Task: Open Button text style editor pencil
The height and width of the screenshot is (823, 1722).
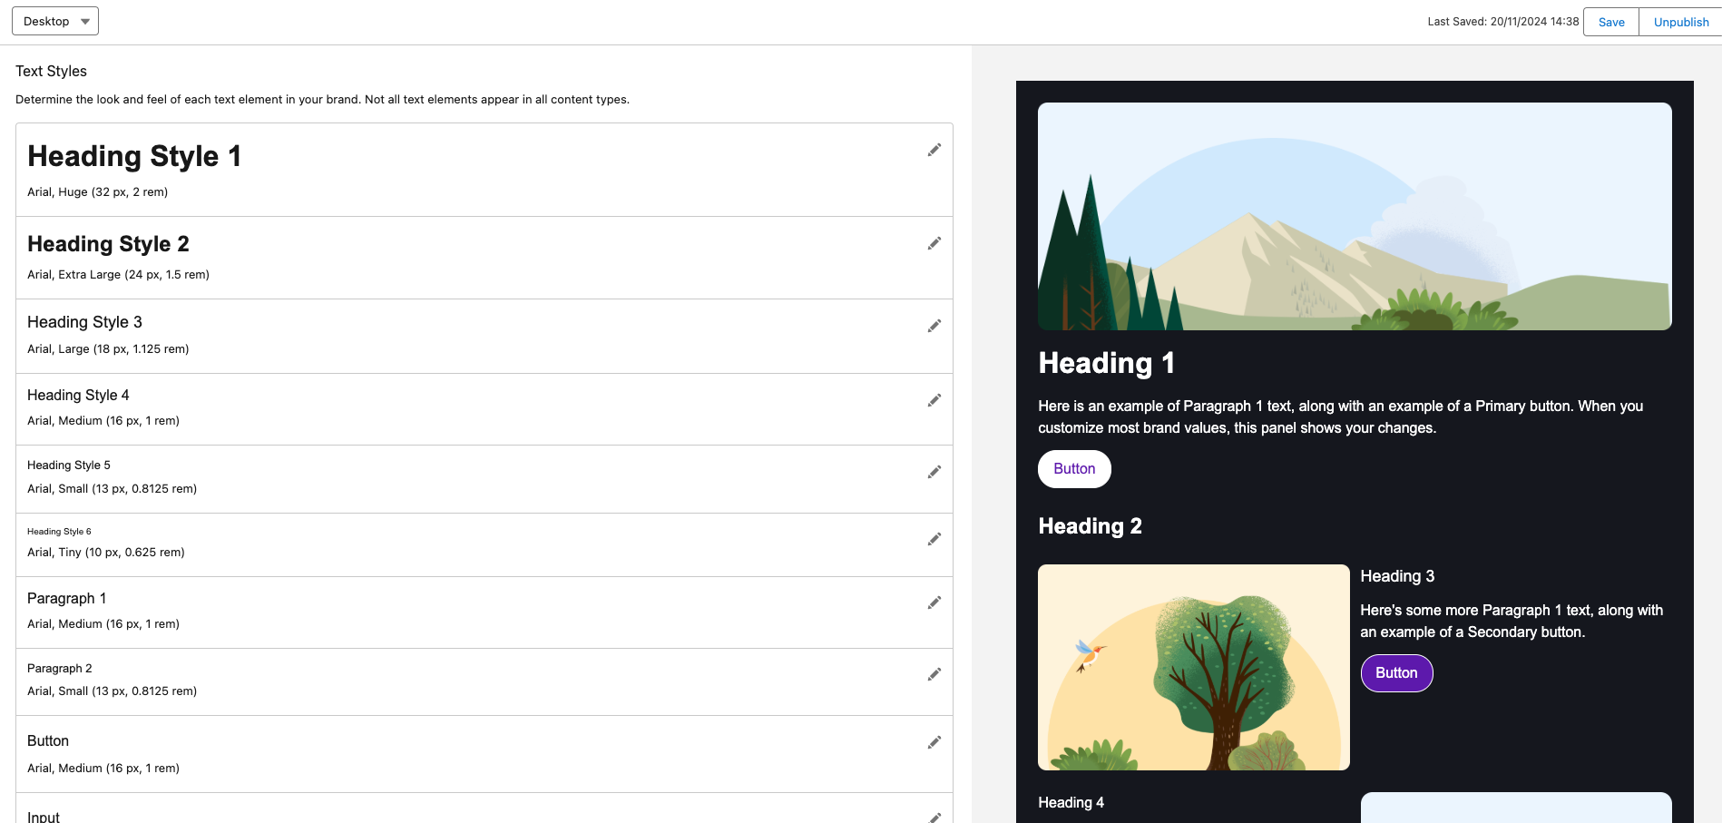Action: tap(934, 742)
